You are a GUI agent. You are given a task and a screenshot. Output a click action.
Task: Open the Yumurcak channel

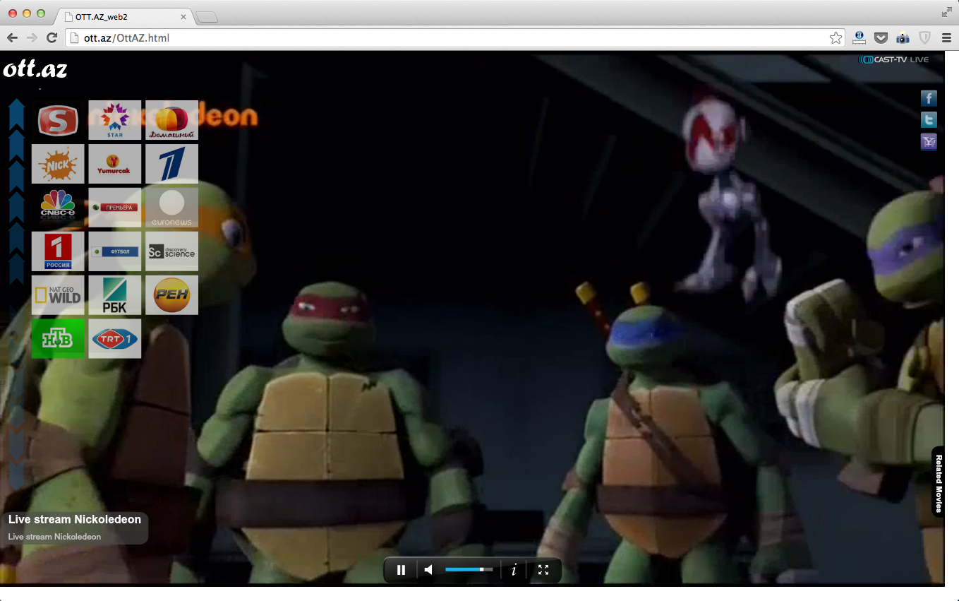(115, 164)
